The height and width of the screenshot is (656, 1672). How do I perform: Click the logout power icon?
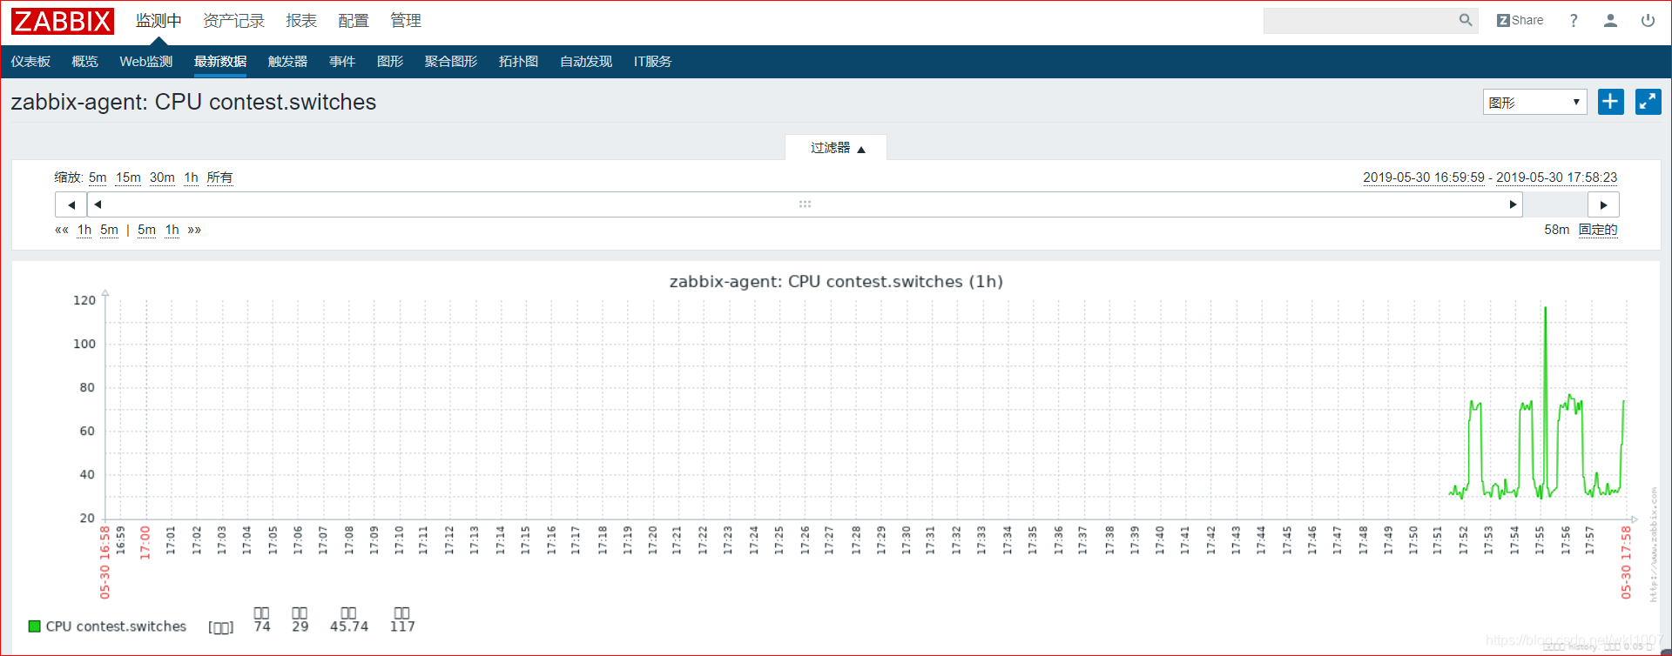1648,20
